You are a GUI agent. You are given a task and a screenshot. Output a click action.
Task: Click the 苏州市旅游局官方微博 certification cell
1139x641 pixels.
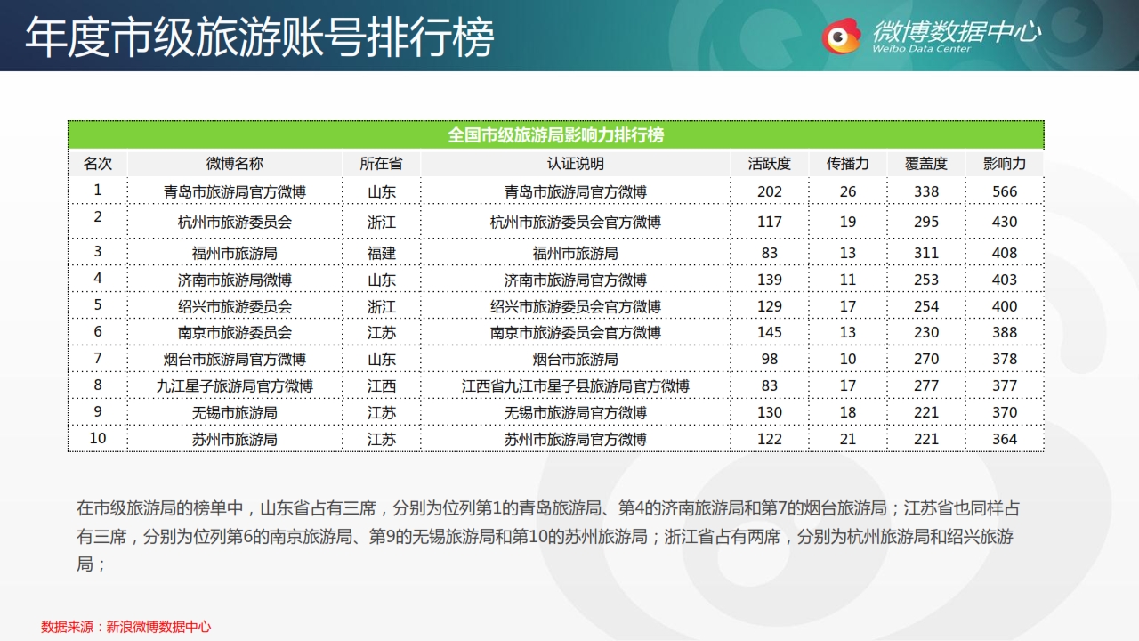pyautogui.click(x=576, y=439)
